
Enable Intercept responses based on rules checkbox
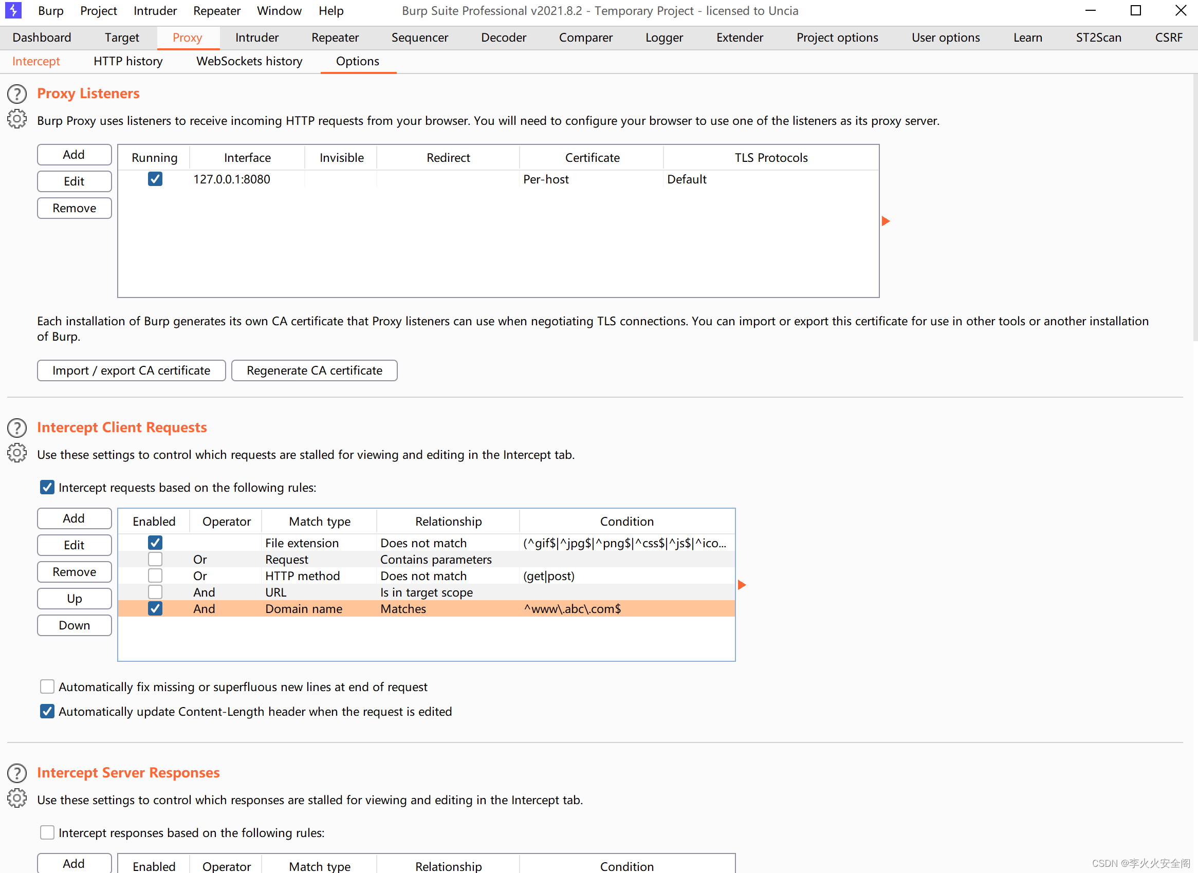click(47, 832)
